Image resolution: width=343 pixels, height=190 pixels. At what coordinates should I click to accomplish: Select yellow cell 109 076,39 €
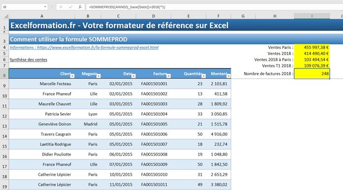[312, 65]
